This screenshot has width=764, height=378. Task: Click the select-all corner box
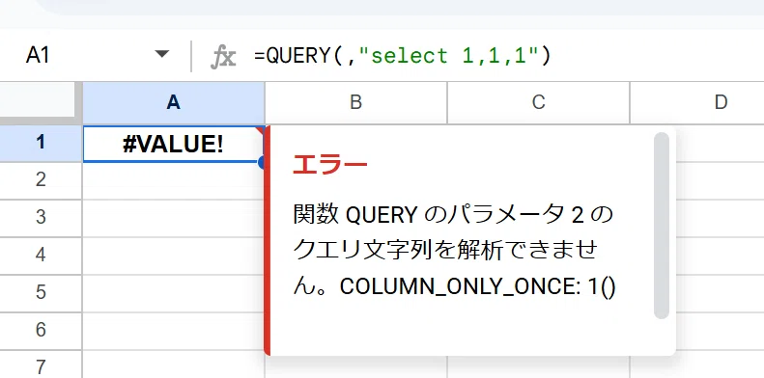38,100
